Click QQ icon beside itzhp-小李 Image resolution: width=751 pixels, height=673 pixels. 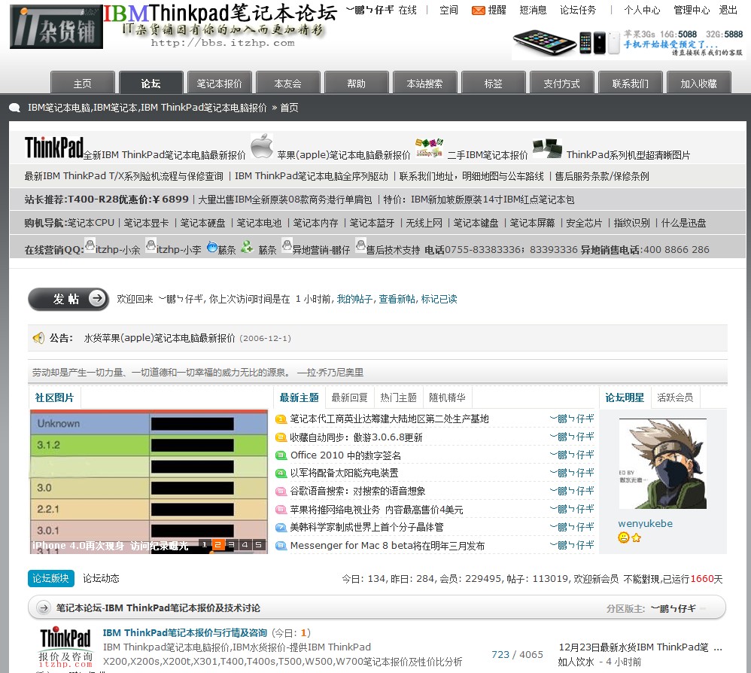[x=151, y=245]
